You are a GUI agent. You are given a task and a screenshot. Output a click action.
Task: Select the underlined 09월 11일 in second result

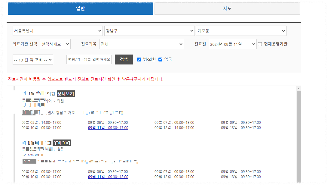[108, 177]
